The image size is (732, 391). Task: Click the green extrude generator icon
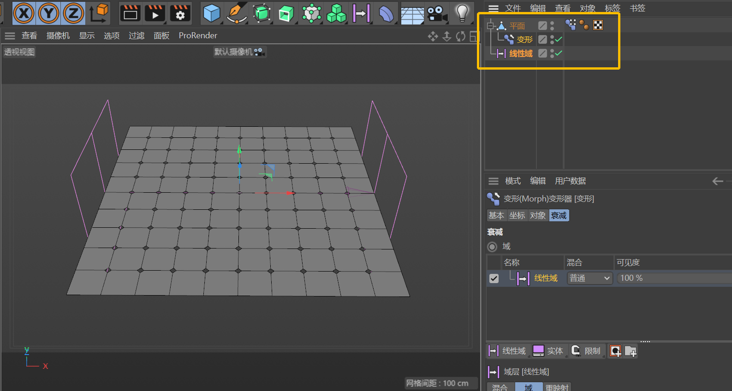tap(286, 13)
